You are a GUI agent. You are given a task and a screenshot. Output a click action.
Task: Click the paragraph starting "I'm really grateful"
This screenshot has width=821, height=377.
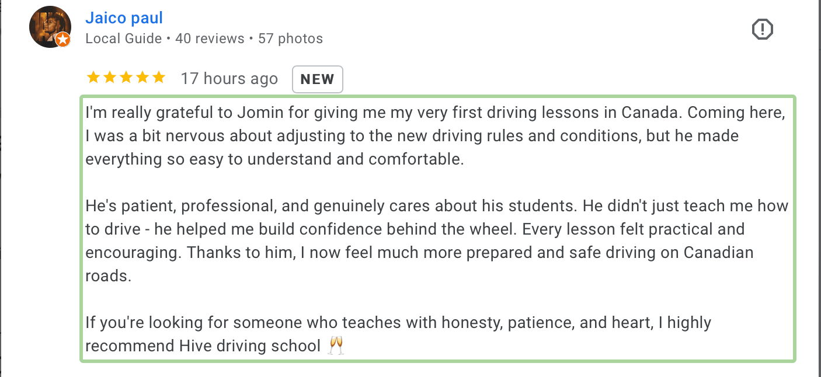click(409, 135)
